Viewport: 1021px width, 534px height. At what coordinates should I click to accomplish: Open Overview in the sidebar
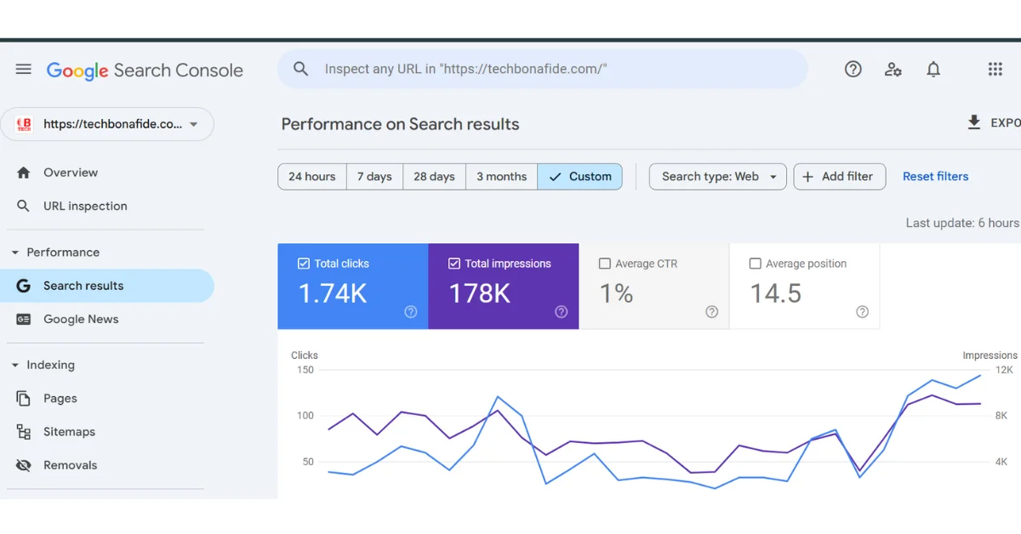click(x=107, y=173)
